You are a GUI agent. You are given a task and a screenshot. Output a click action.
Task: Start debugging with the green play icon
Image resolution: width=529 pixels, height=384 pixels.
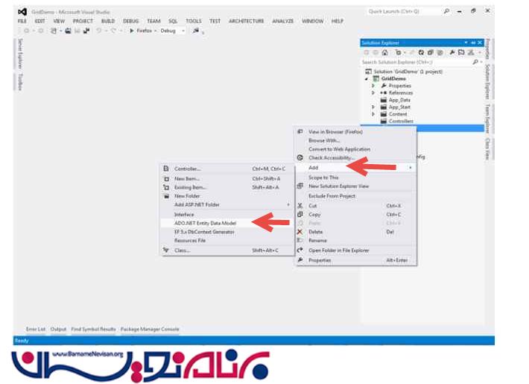coord(132,31)
